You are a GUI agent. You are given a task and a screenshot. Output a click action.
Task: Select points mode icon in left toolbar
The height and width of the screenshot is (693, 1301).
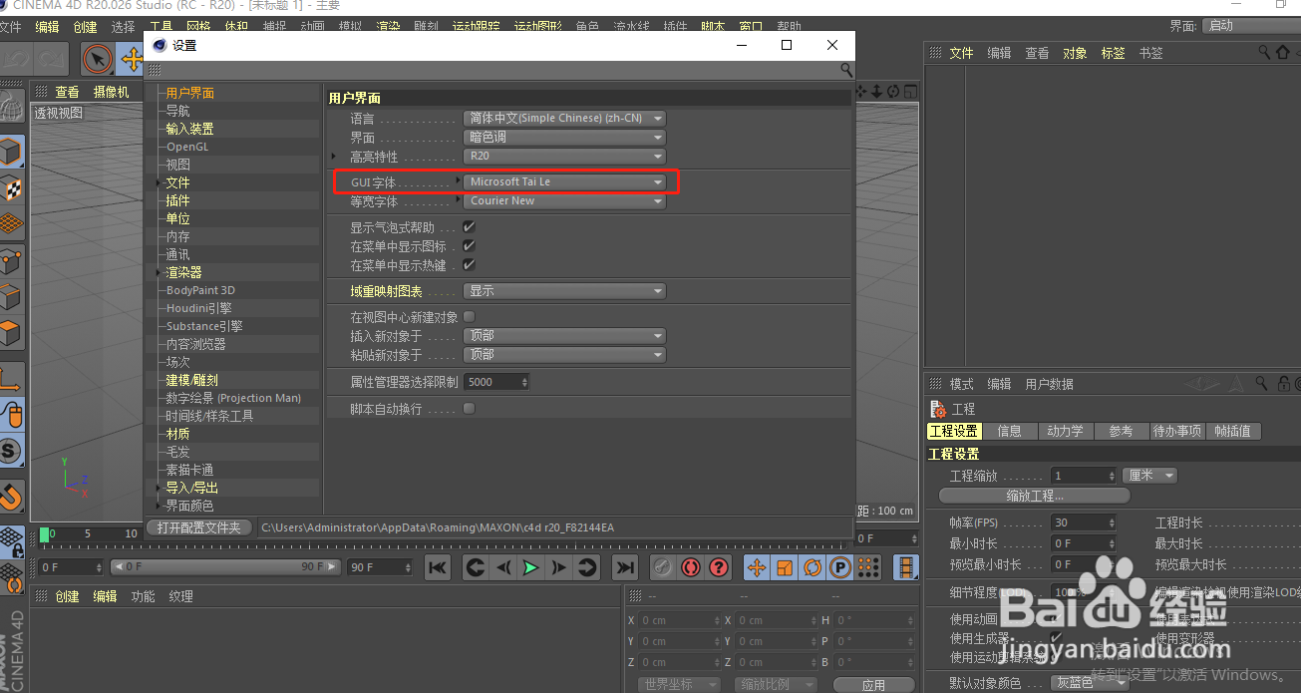tap(11, 261)
